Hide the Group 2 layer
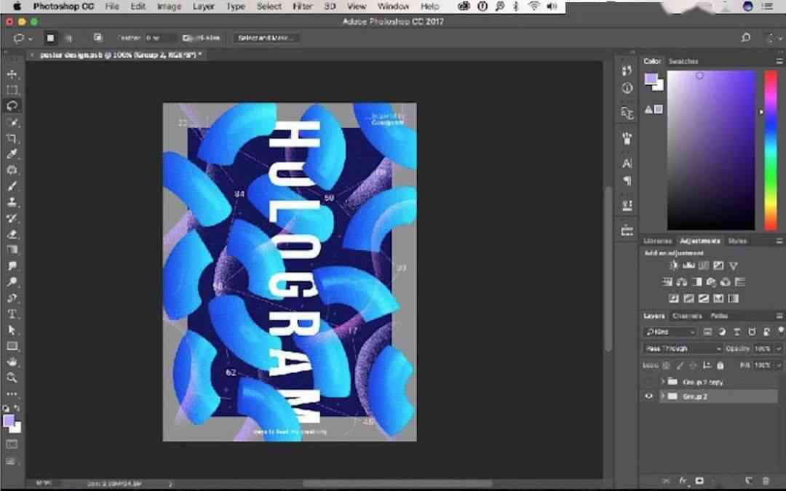The image size is (786, 491). [648, 396]
